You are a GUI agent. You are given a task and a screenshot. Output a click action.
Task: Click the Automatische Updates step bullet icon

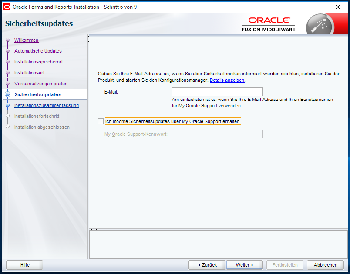tap(8, 51)
